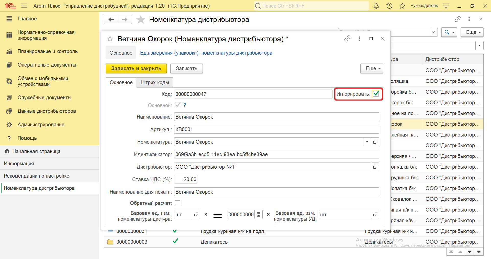Click into the Наименование field
Screen dimensions: 491x259
[277, 117]
